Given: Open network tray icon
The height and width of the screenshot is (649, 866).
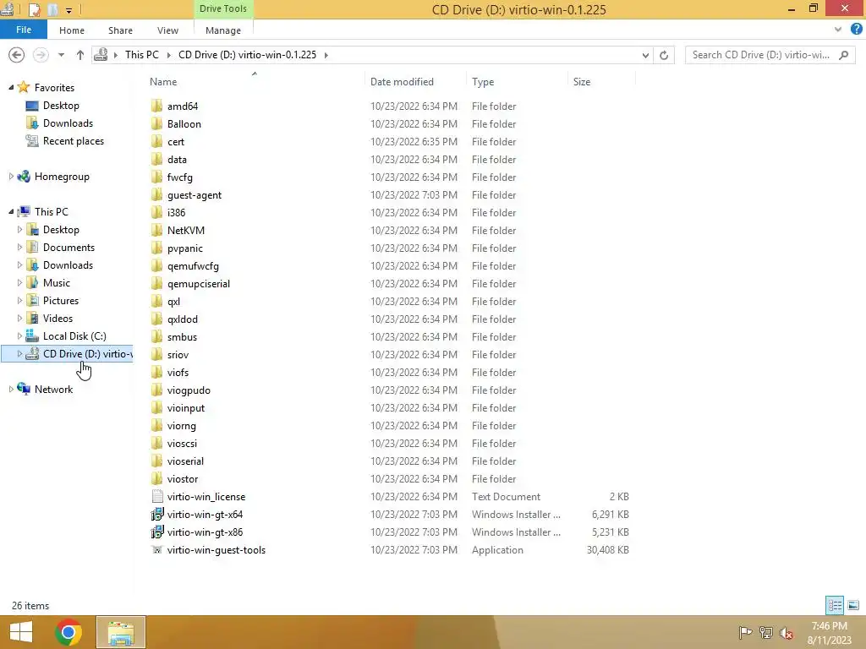Looking at the screenshot, I should 765,633.
